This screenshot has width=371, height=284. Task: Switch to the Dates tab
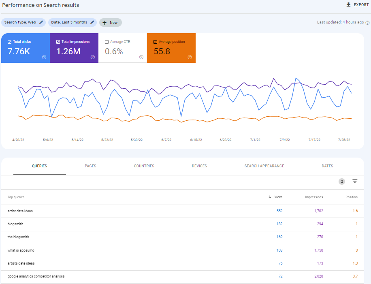coord(327,166)
